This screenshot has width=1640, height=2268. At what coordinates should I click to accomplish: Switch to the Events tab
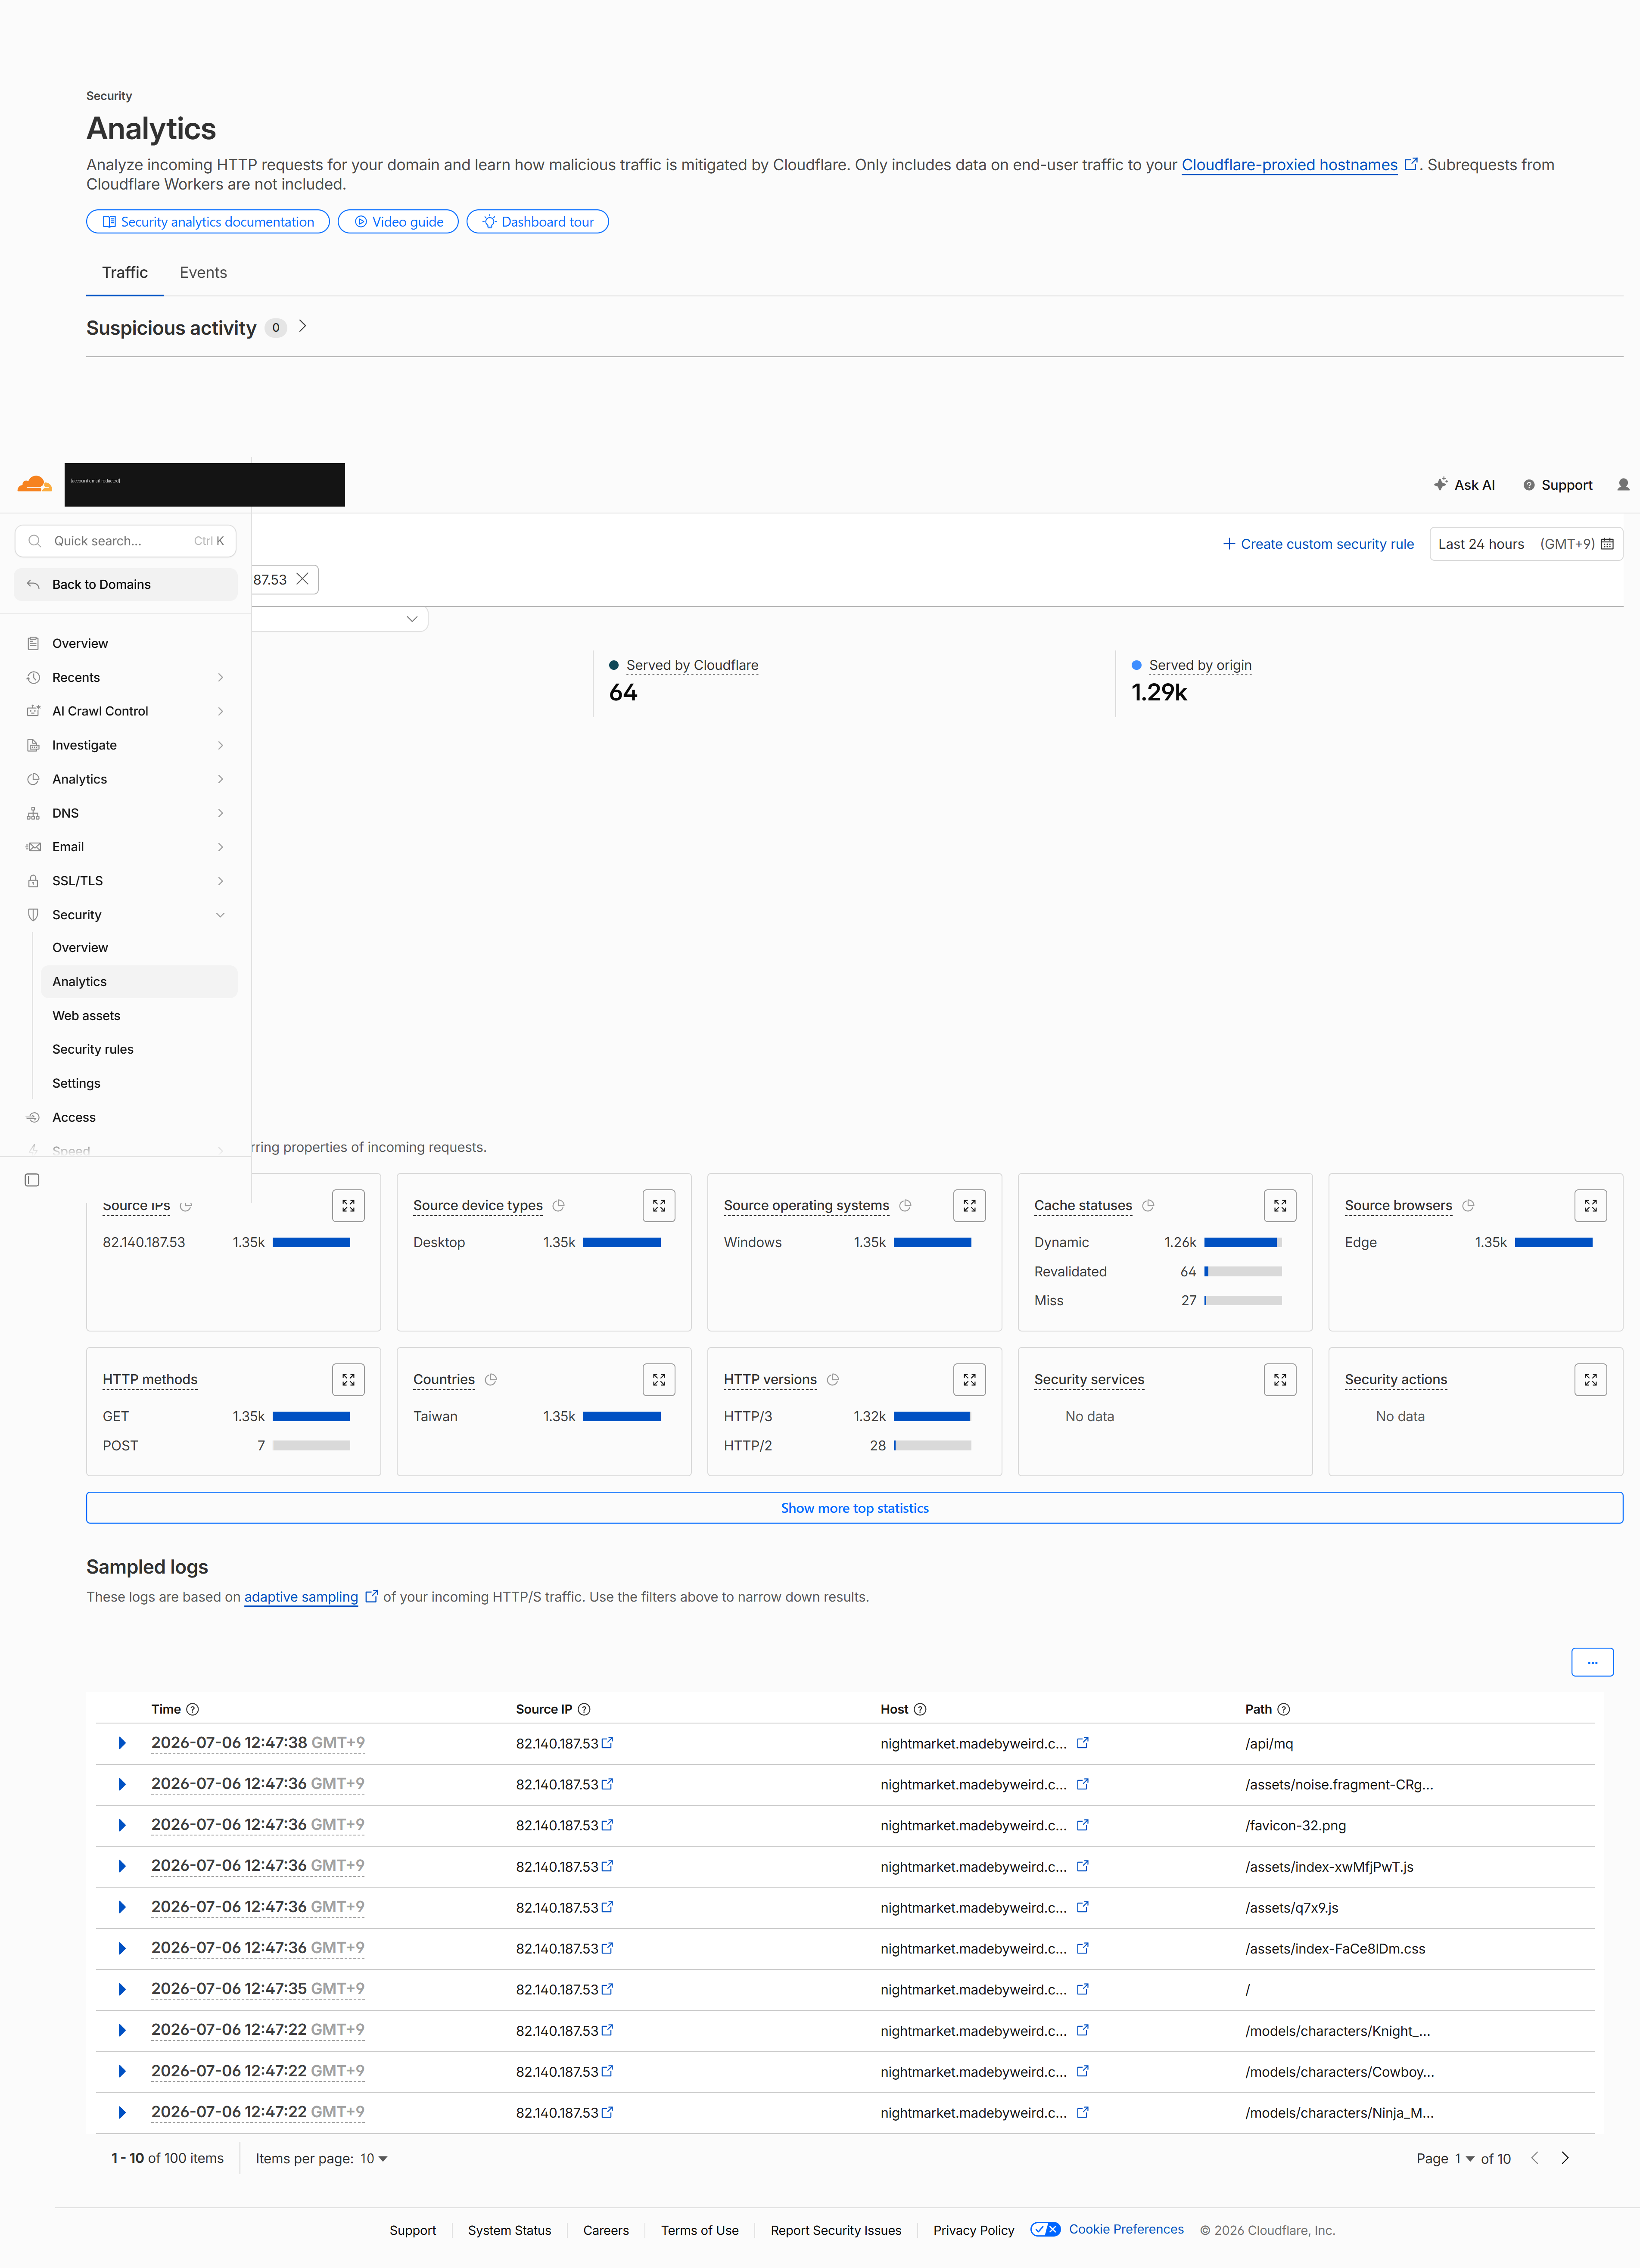(203, 272)
